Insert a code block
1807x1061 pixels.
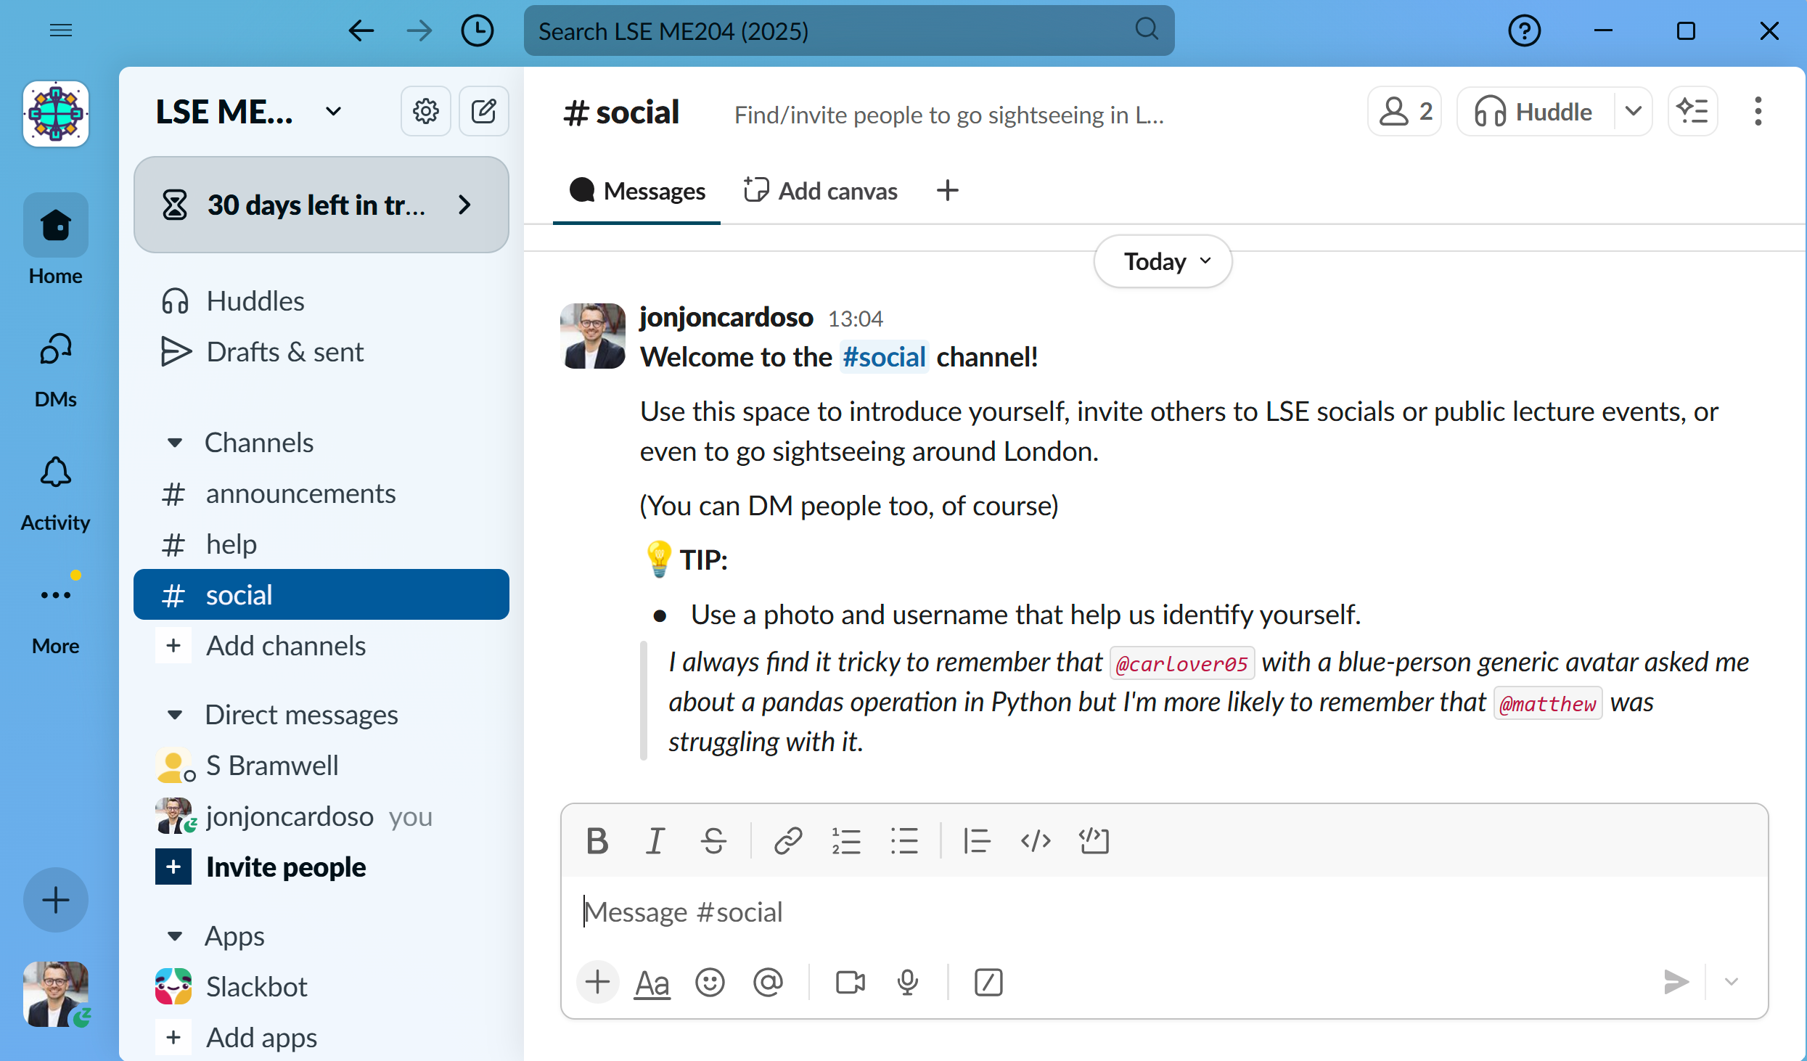[1094, 841]
